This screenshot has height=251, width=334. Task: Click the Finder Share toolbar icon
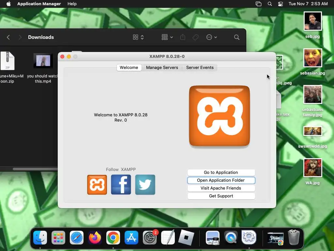[183, 37]
